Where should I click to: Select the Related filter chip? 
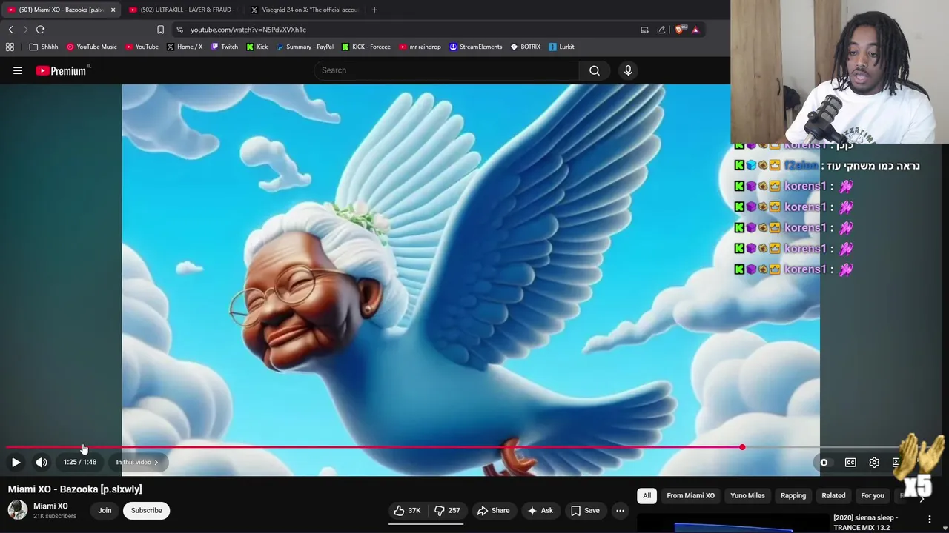[833, 495]
